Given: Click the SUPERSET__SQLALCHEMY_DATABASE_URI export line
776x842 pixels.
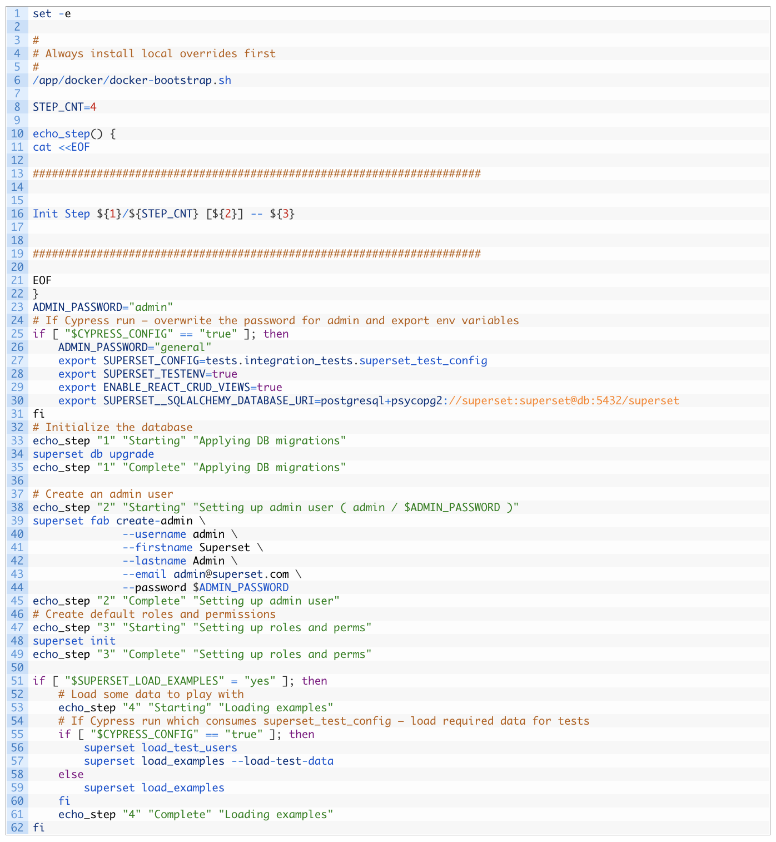Looking at the screenshot, I should point(369,400).
